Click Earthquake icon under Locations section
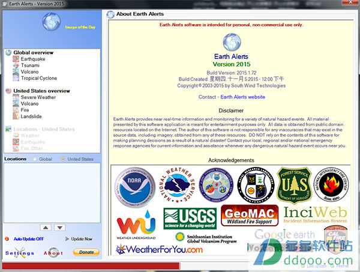 click(16, 142)
